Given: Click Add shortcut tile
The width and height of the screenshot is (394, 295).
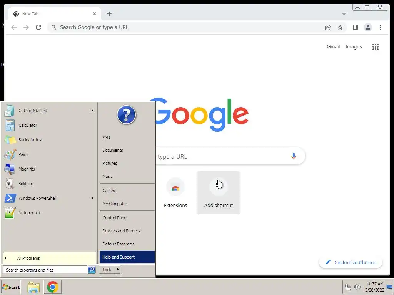Looking at the screenshot, I should (x=219, y=193).
